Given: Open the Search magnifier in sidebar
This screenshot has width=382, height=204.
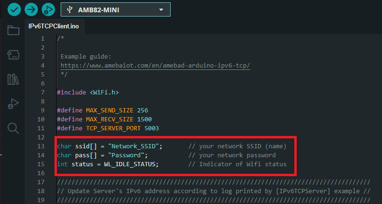Looking at the screenshot, I should point(13,127).
